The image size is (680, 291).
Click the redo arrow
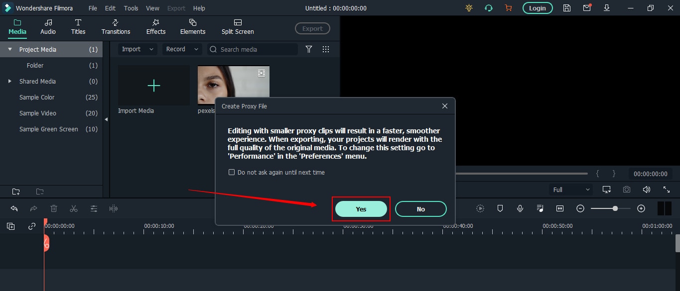(33, 209)
